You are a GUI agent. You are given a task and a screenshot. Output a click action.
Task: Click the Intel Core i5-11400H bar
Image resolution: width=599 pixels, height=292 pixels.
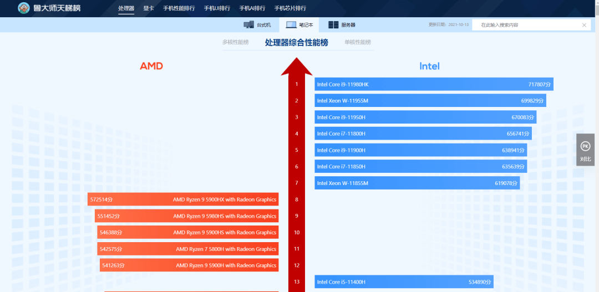pyautogui.click(x=404, y=281)
